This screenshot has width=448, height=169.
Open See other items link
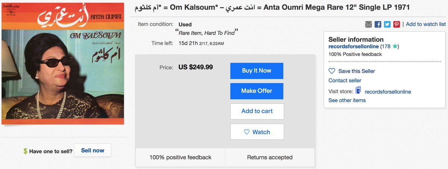point(347,100)
